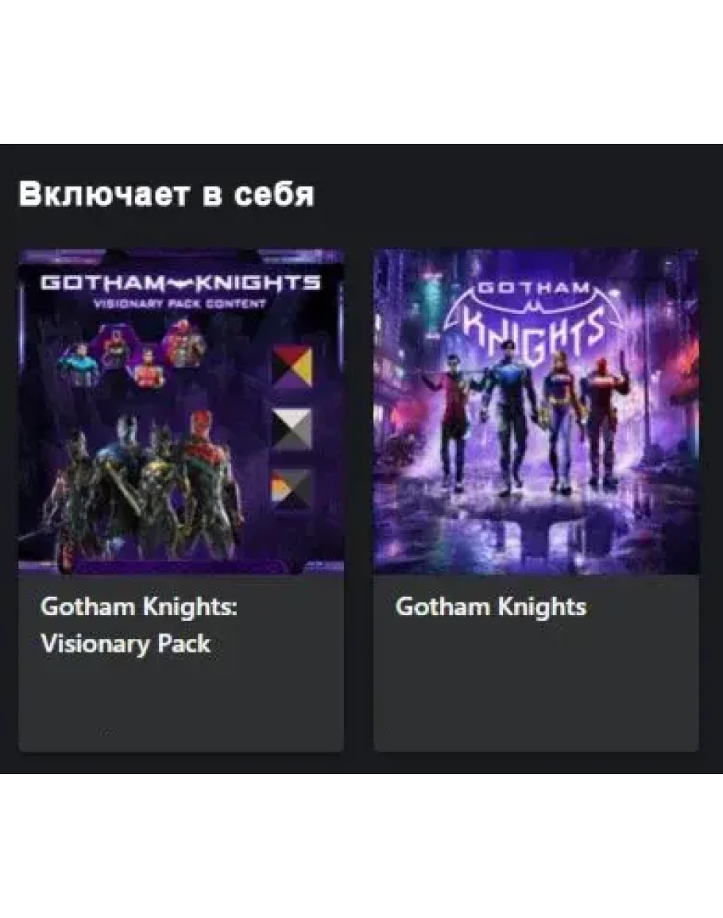Pick the white-gray-black colorway swatch

point(292,429)
